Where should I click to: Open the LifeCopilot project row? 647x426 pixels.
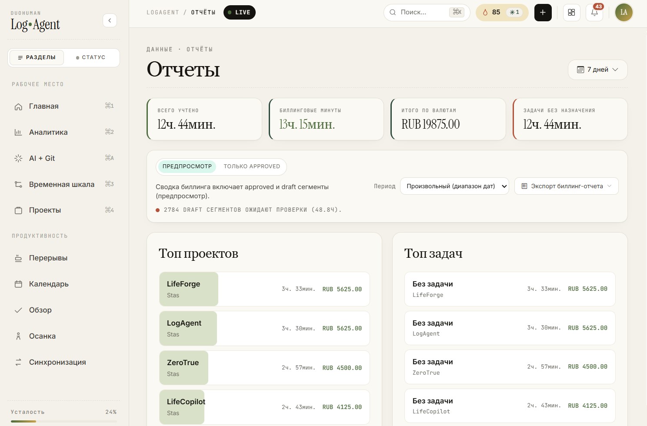coord(264,407)
